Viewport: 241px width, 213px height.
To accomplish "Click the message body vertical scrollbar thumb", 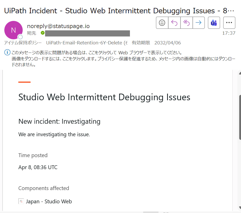I will (240, 117).
